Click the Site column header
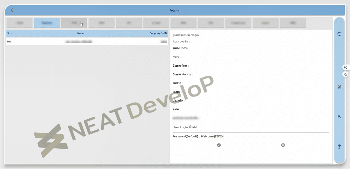This screenshot has height=169, width=350. (x=10, y=33)
